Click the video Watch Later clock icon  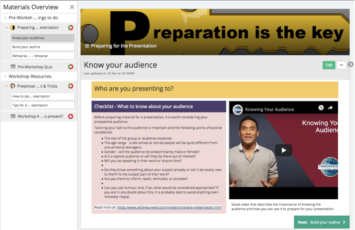coord(321,108)
